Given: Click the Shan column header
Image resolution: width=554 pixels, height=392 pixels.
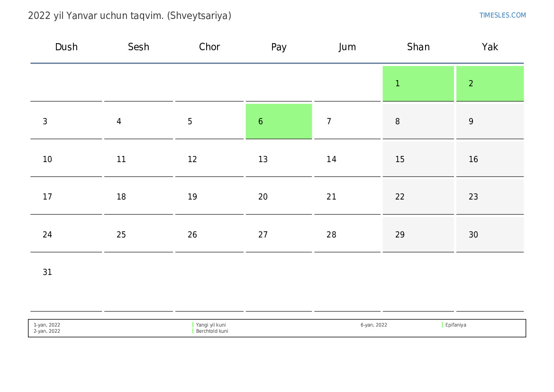Looking at the screenshot, I should click(418, 47).
